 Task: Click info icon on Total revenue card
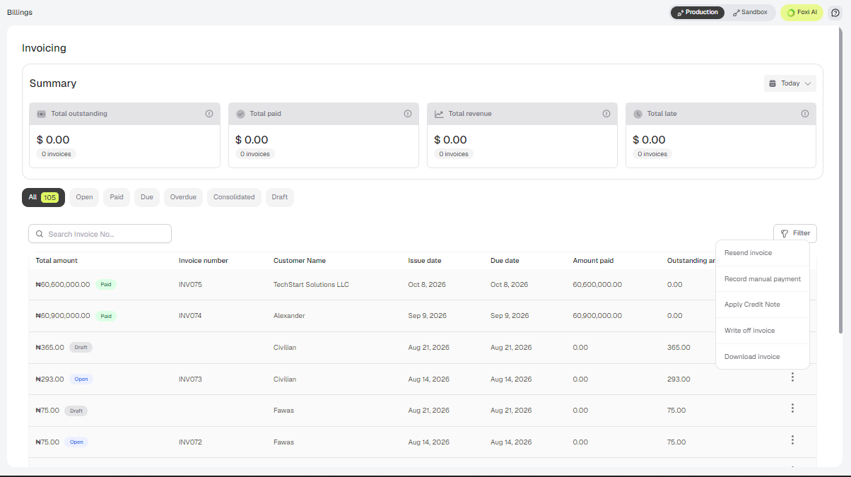pos(606,114)
